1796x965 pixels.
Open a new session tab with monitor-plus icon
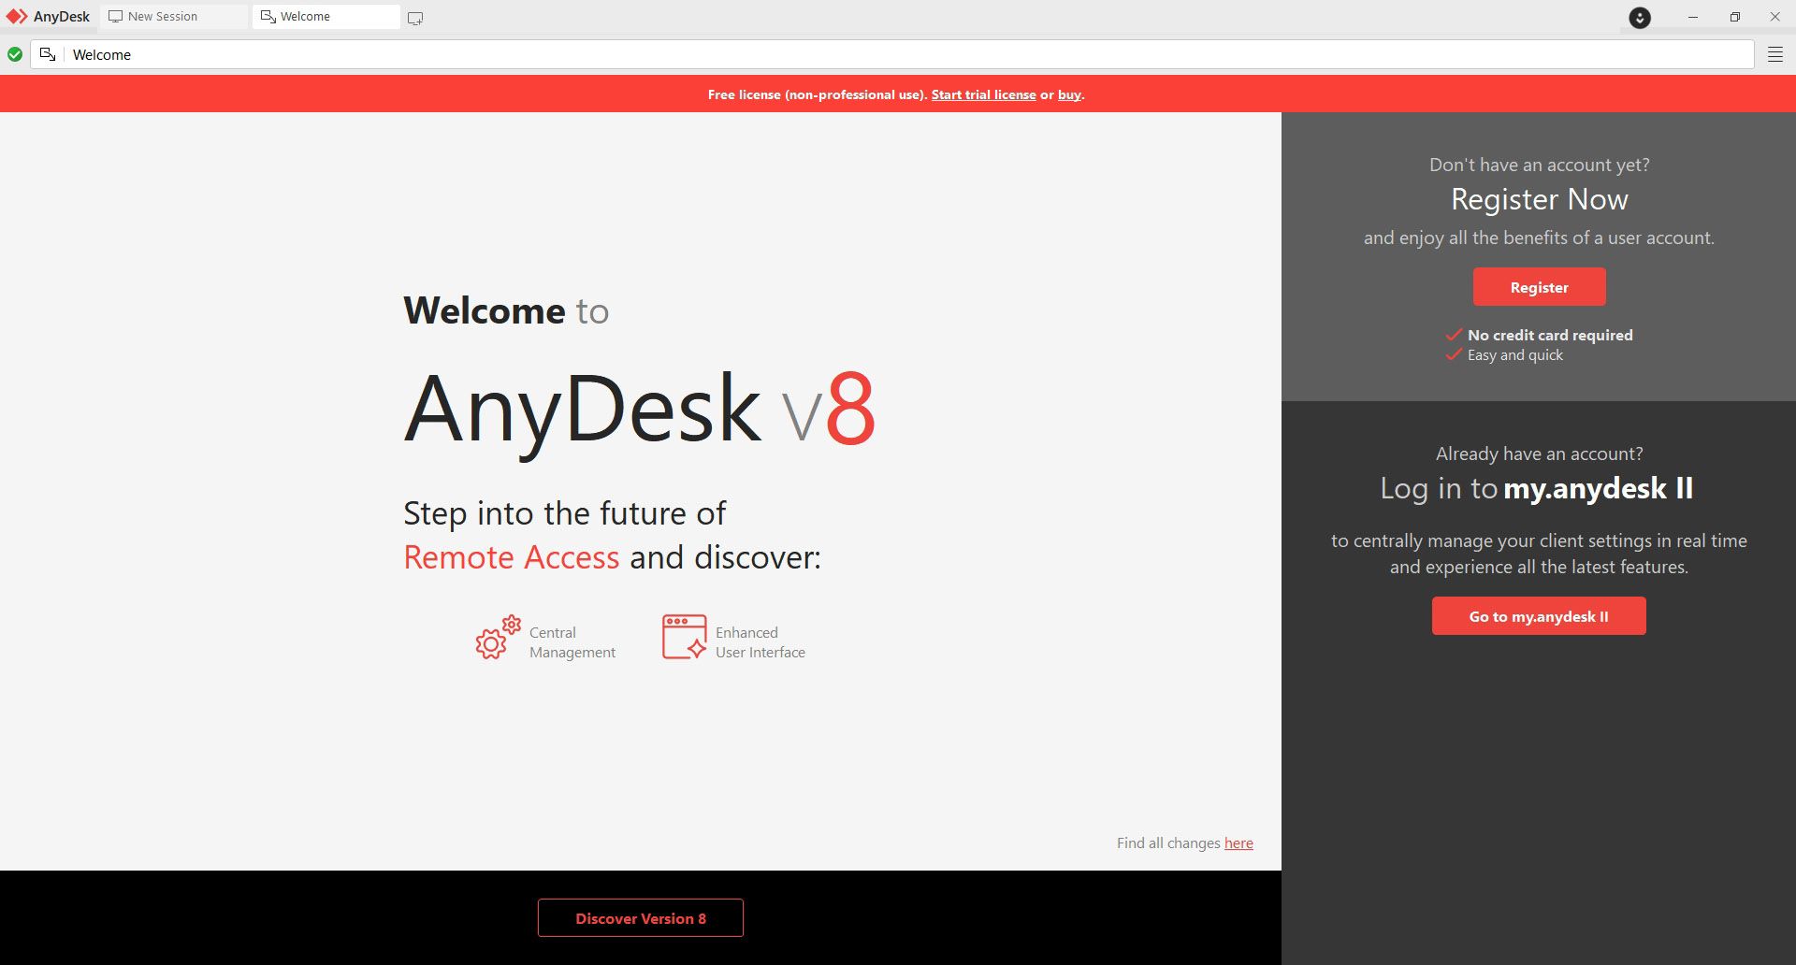pyautogui.click(x=415, y=18)
